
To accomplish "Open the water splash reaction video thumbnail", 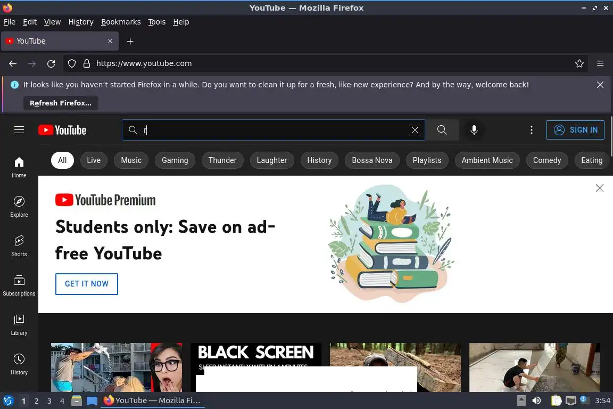I will coord(117,367).
